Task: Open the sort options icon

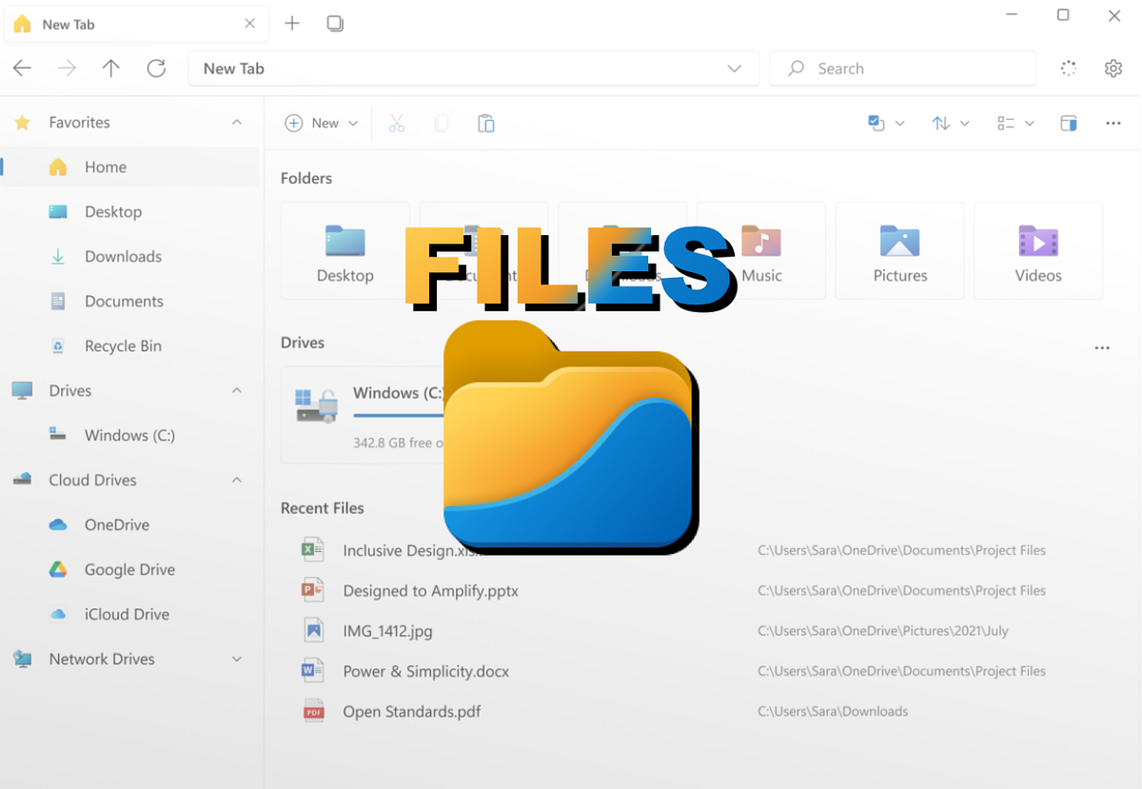Action: (942, 123)
